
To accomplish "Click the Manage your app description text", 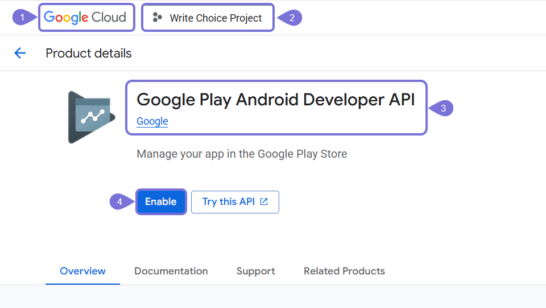I will pyautogui.click(x=242, y=154).
